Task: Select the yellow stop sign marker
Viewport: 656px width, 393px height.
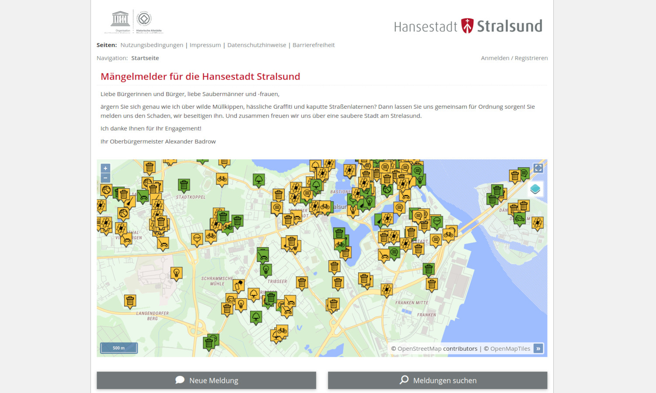Action: pyautogui.click(x=197, y=238)
